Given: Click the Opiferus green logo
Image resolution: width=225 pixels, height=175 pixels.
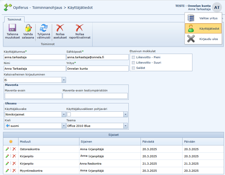Looking at the screenshot, I should coord(8,7).
